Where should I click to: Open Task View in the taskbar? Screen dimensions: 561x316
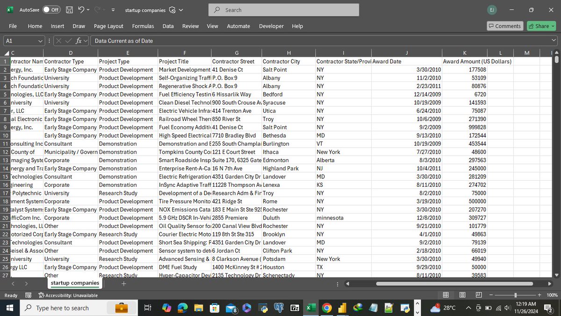pos(148,308)
